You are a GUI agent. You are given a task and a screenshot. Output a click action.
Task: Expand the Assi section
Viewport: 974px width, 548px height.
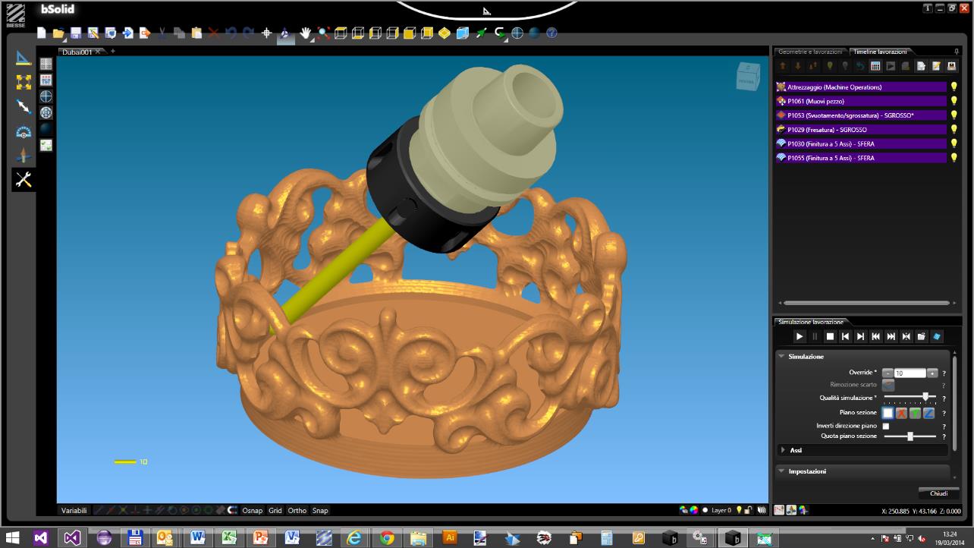(784, 449)
